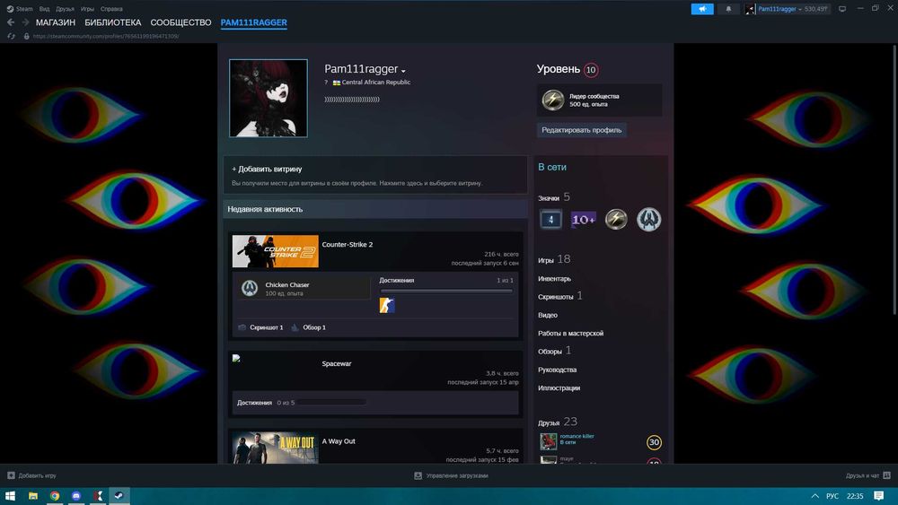
Task: Click the Spacewar achievements progress bar
Action: [x=332, y=403]
